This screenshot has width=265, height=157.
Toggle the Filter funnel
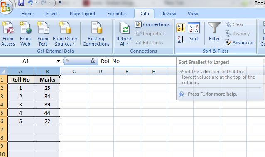coord(214,32)
